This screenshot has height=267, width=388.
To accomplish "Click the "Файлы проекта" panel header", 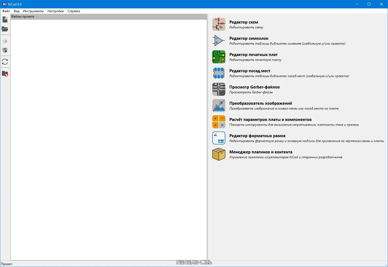I will click(x=109, y=17).
